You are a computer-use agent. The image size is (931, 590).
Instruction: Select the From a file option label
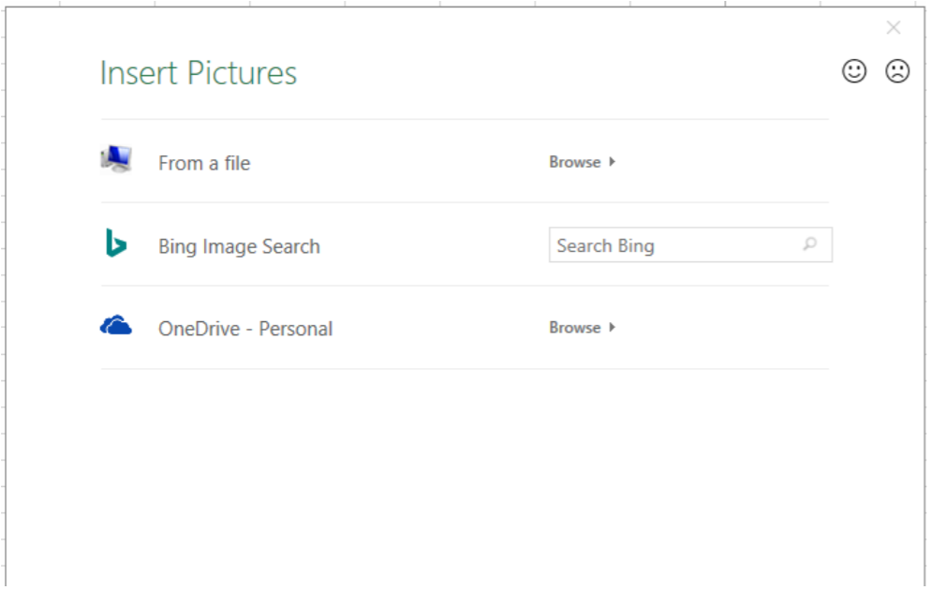point(204,163)
